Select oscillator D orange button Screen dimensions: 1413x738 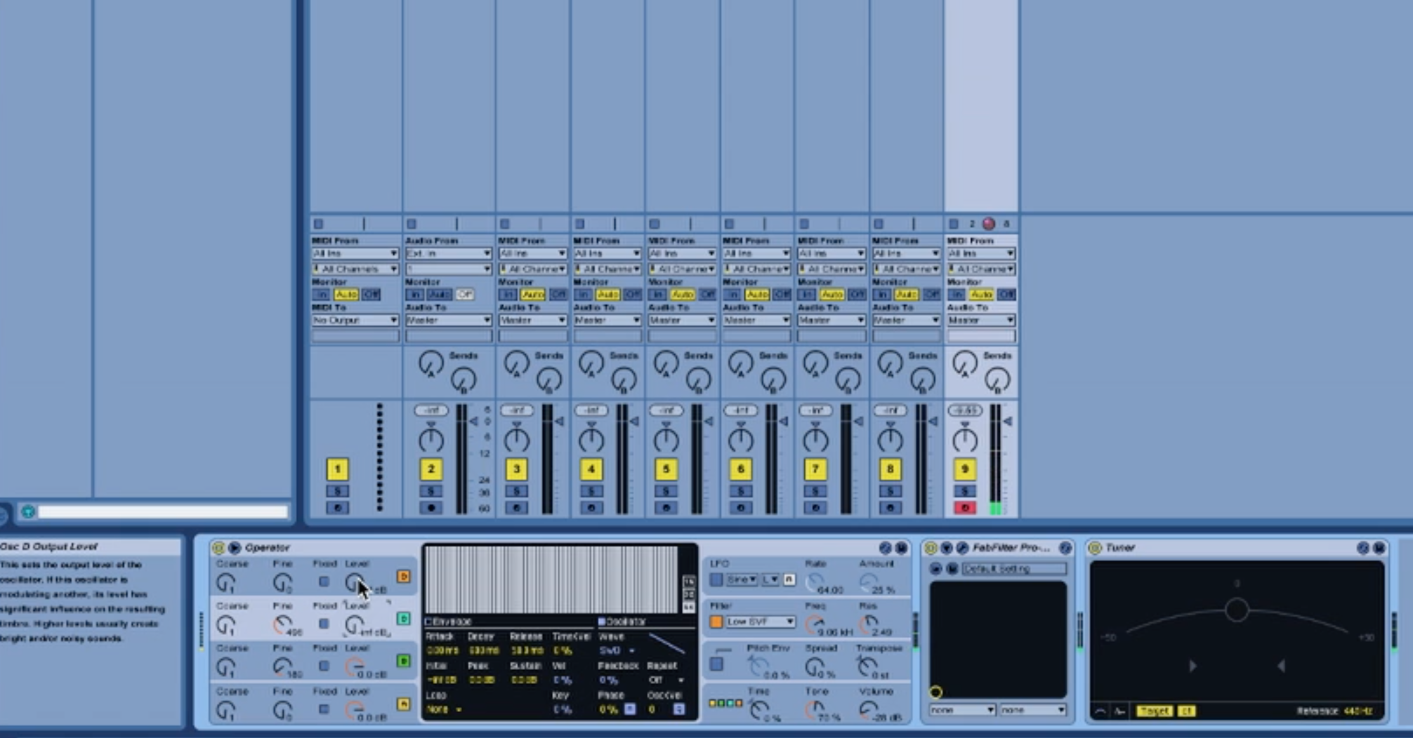point(403,577)
